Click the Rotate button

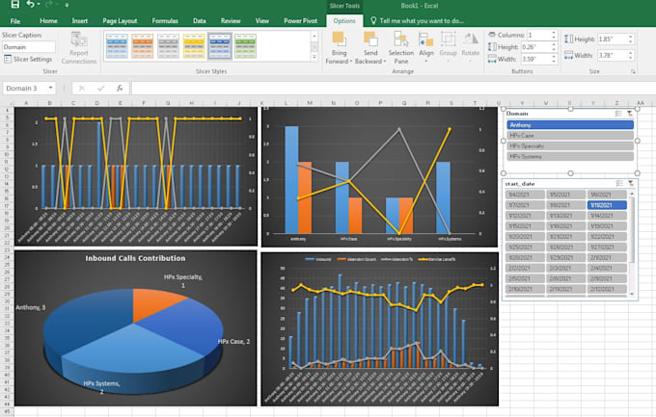pos(470,46)
